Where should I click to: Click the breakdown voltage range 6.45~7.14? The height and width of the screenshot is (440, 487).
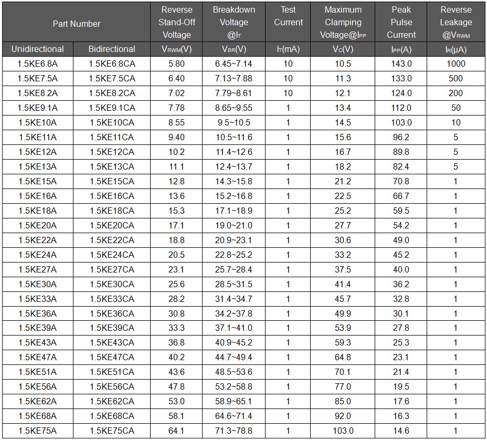234,64
